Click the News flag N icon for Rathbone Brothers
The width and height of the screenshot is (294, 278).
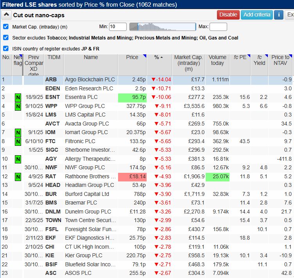pos(18,177)
